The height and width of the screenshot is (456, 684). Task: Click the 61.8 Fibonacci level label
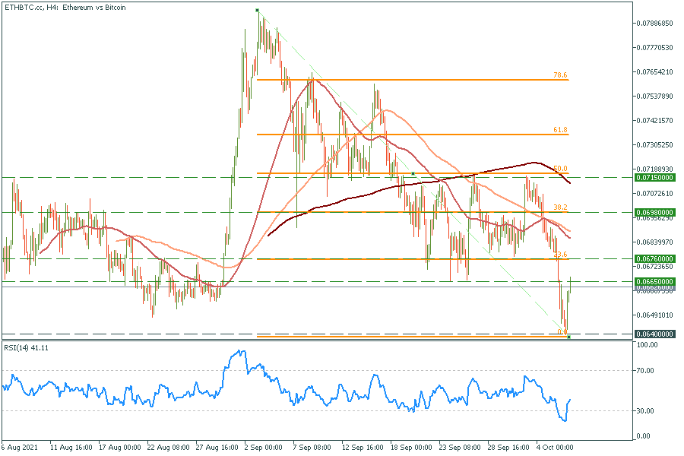tap(560, 130)
